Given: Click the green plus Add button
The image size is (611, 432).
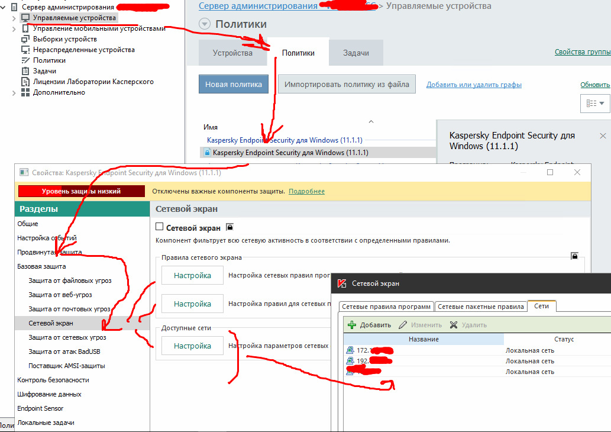Looking at the screenshot, I should click(368, 325).
